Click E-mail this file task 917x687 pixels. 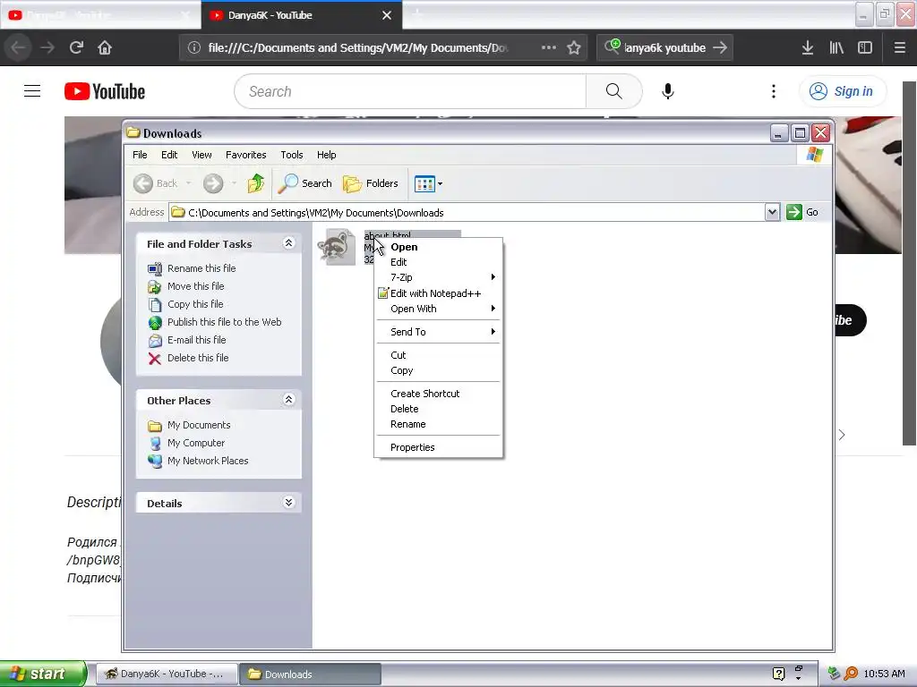pos(196,340)
